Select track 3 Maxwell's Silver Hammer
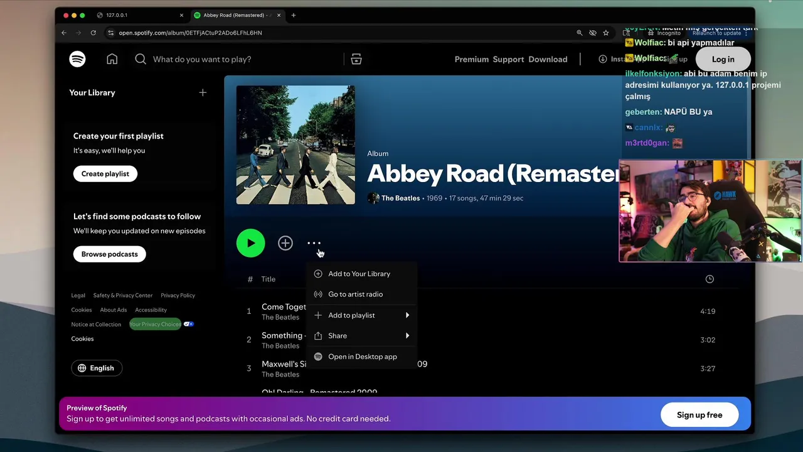Image resolution: width=803 pixels, height=452 pixels. [284, 364]
